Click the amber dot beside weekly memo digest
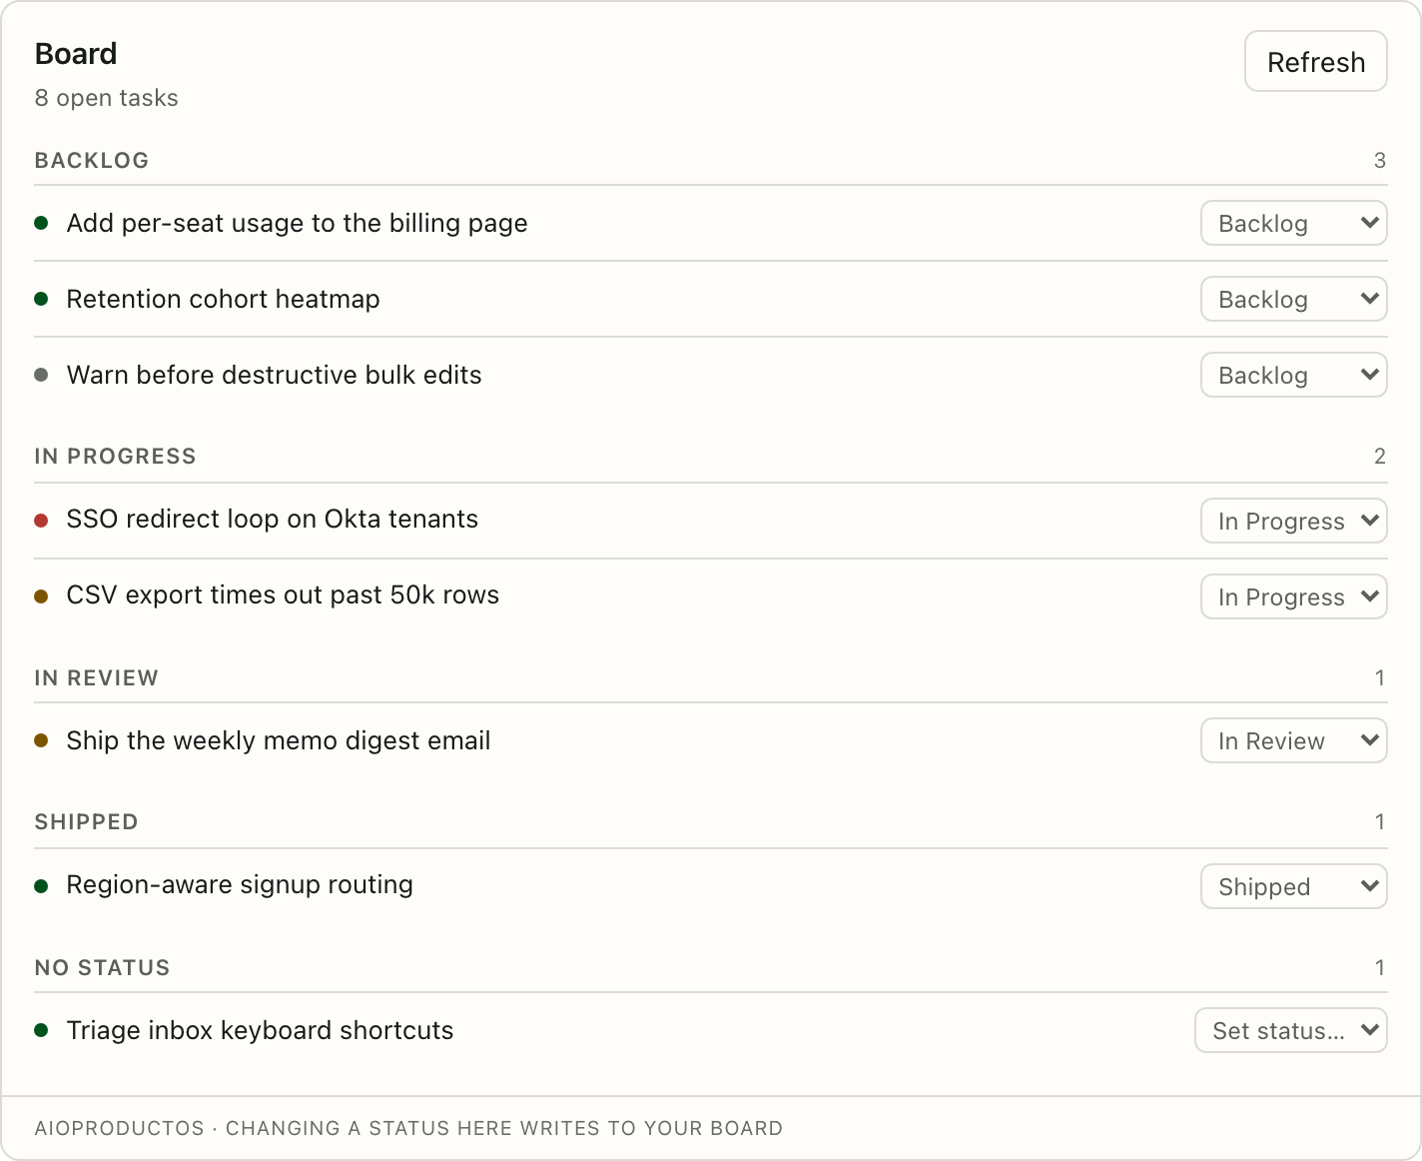Image resolution: width=1422 pixels, height=1161 pixels. click(41, 740)
